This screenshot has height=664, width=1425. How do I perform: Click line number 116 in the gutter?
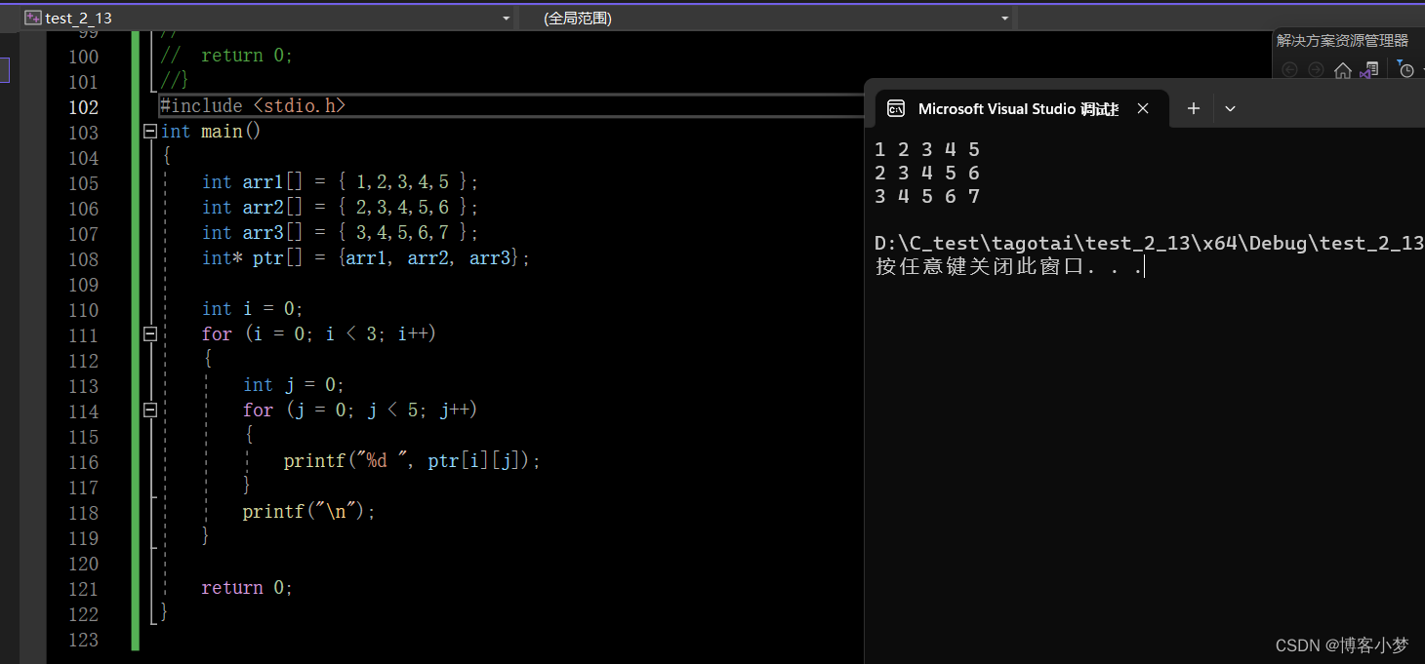coord(83,462)
